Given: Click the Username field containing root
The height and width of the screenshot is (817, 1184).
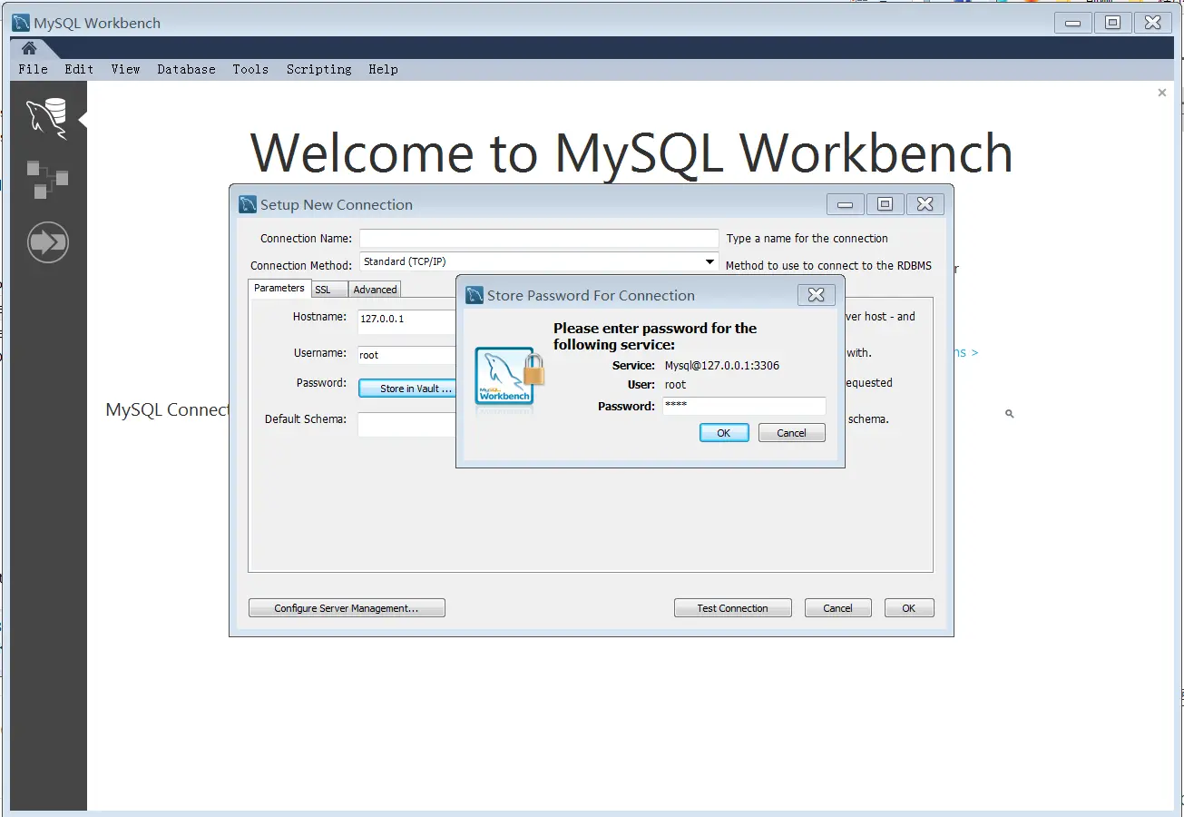Looking at the screenshot, I should 406,355.
